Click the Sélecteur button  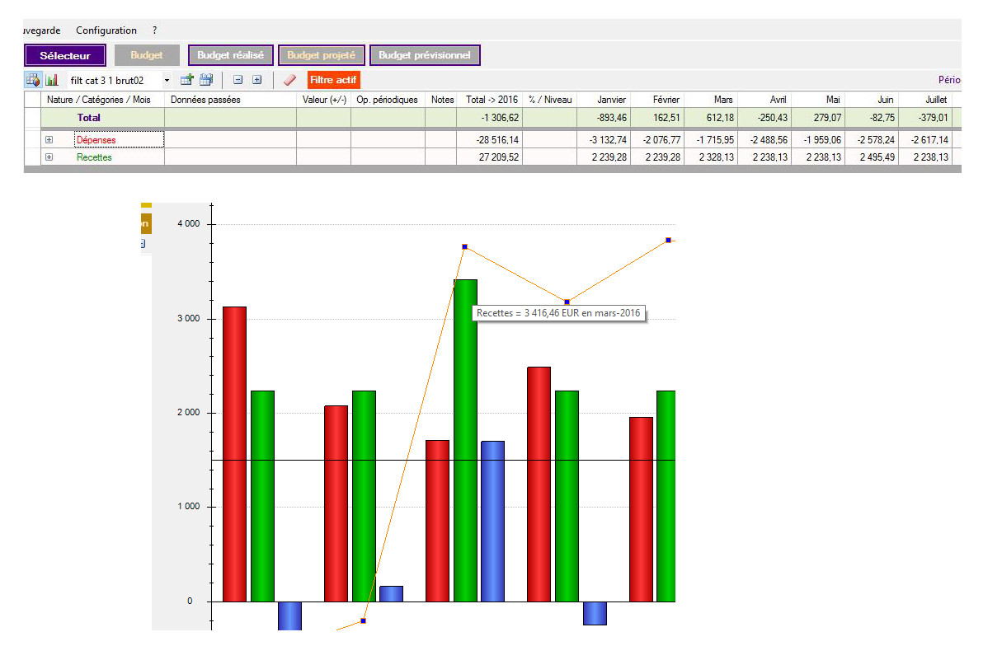pos(65,56)
